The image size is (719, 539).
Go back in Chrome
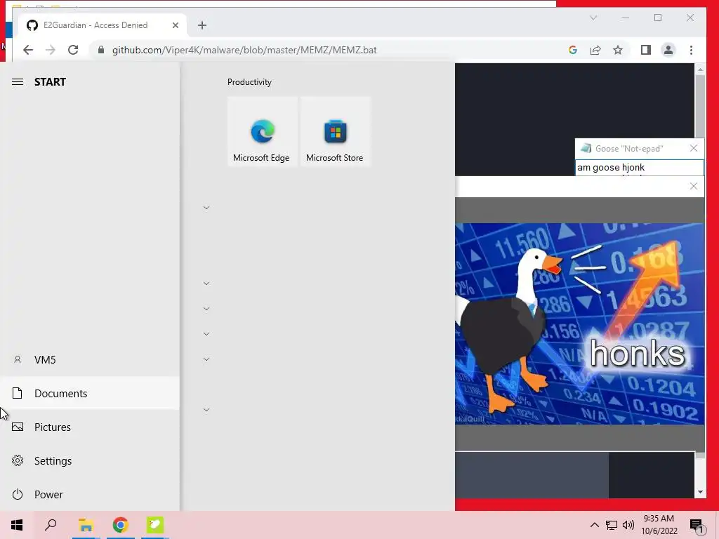pos(28,50)
